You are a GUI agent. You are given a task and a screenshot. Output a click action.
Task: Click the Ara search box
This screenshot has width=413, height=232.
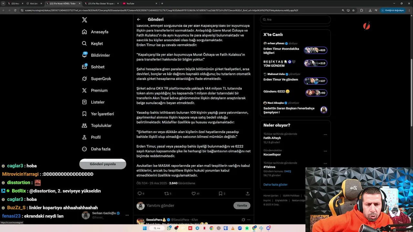coord(295,19)
